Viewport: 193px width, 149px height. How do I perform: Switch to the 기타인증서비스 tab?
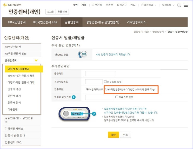(x=136, y=22)
